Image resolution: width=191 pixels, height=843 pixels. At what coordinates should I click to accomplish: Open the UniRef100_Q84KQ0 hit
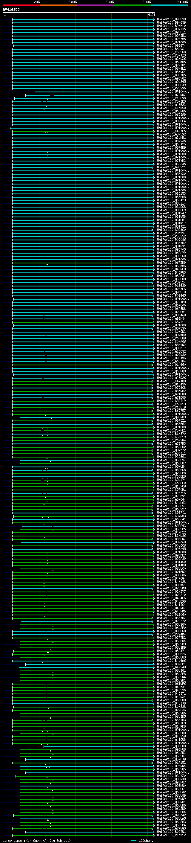click(171, 335)
